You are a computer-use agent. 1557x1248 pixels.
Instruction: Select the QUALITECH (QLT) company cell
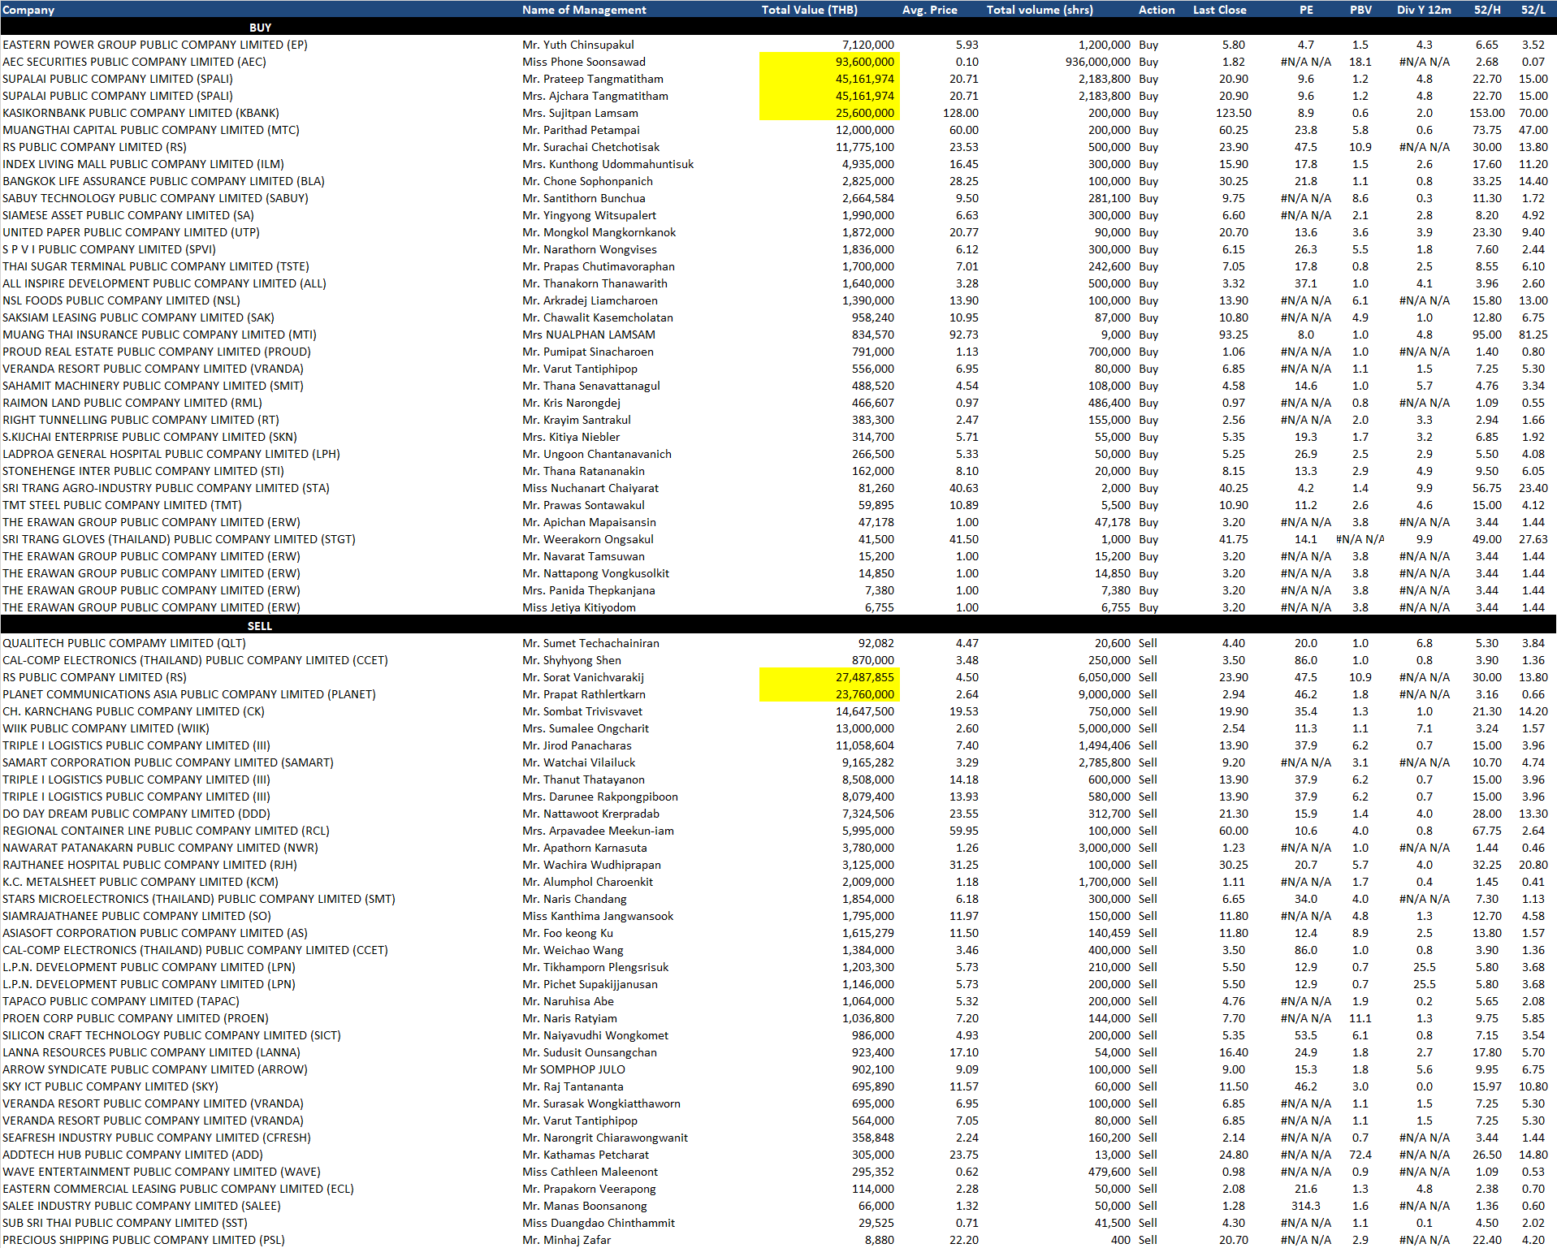(124, 643)
